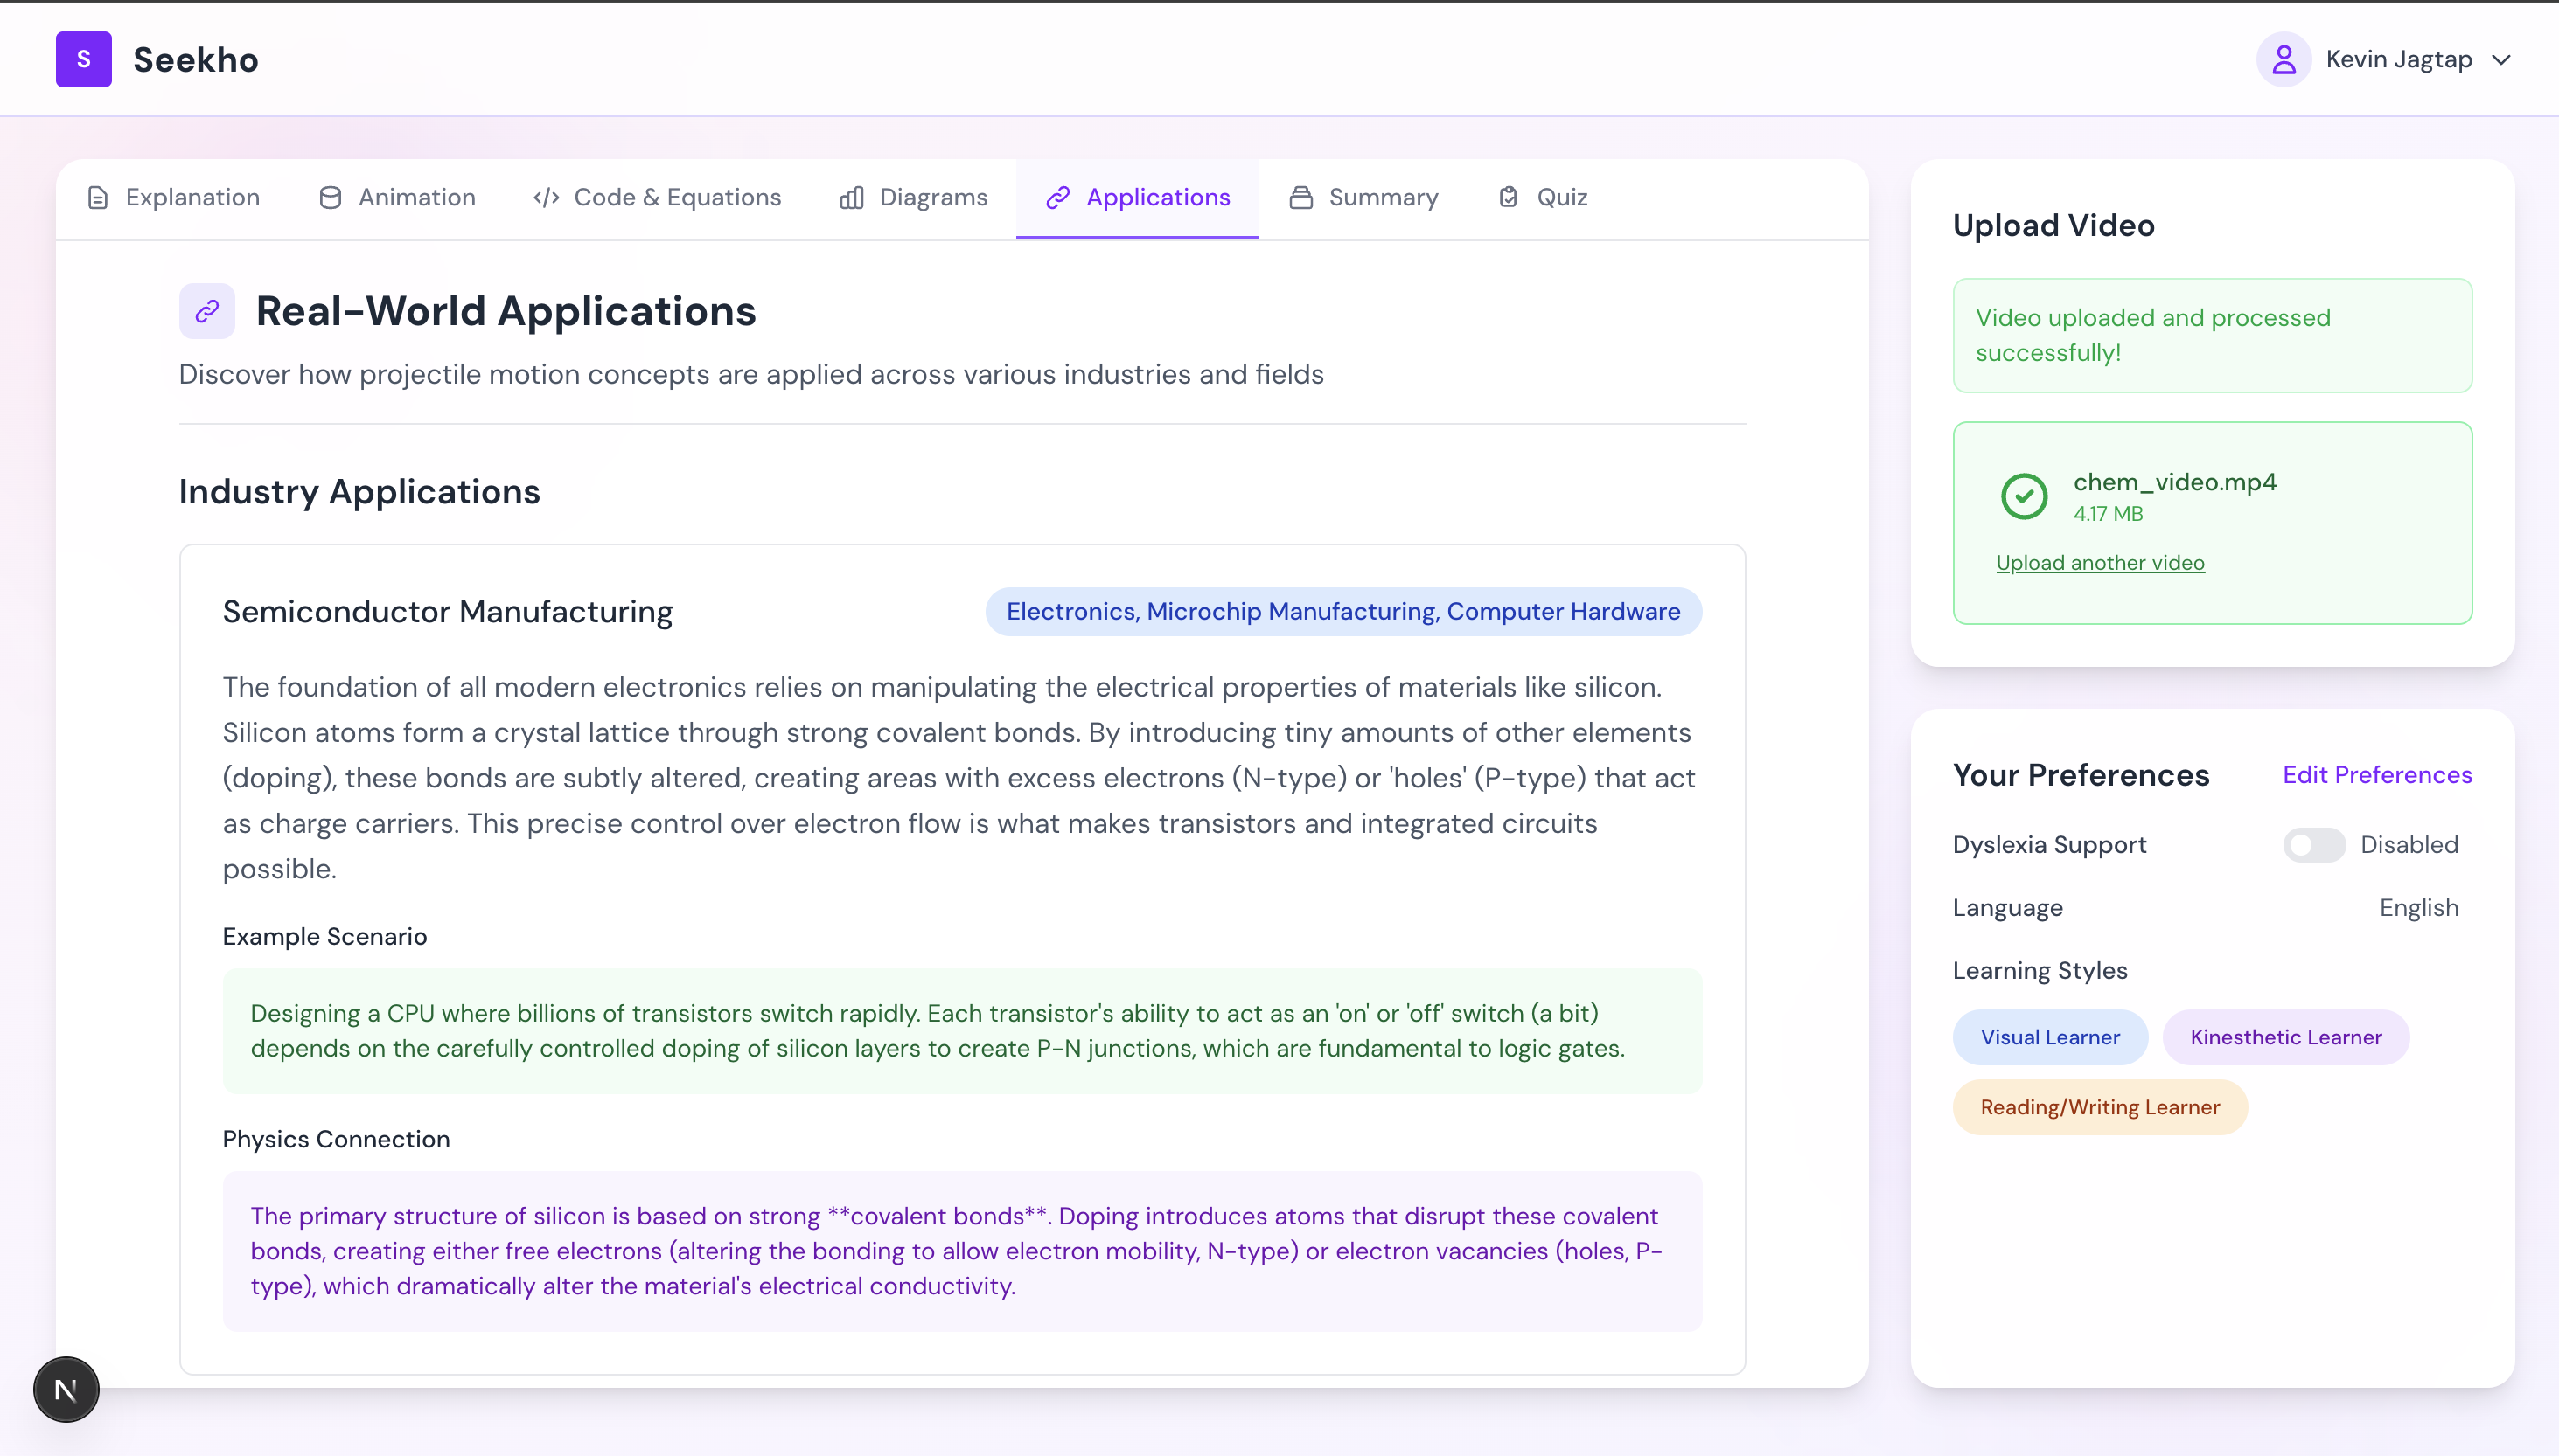Select the Visual Learner tag
The height and width of the screenshot is (1456, 2559).
[x=2050, y=1037]
